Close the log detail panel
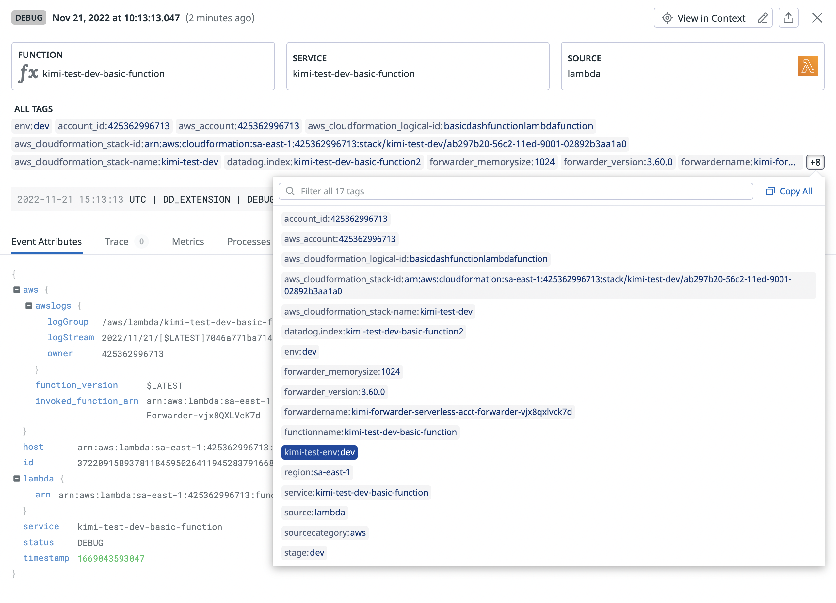836x603 pixels. click(817, 18)
